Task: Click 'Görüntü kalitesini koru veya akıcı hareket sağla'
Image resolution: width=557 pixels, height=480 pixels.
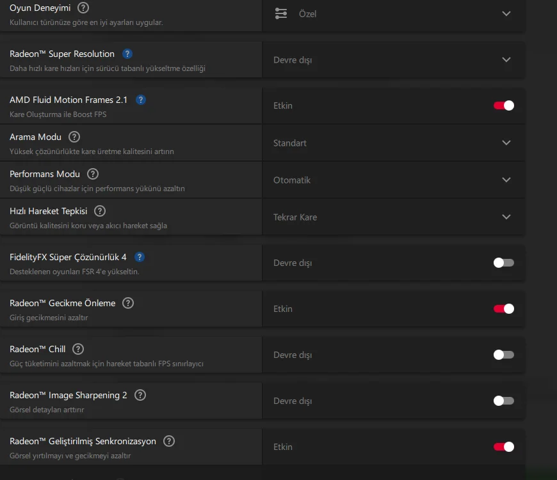Action: click(x=88, y=226)
